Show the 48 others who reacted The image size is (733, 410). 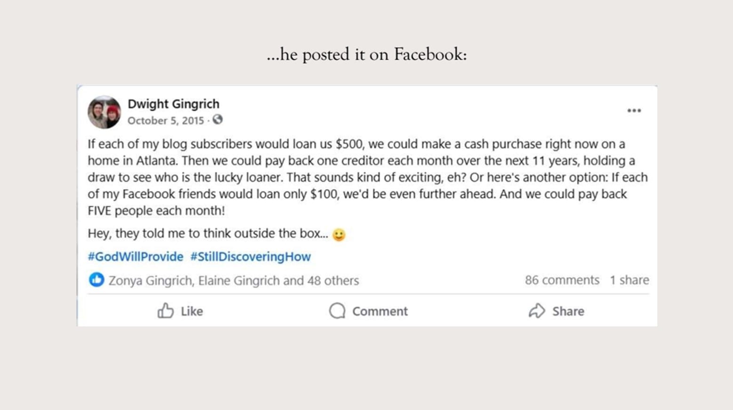(x=333, y=281)
